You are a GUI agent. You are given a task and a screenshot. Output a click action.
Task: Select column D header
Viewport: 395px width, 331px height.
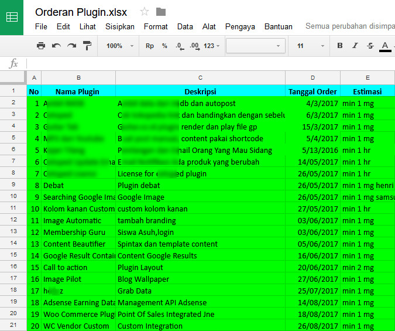[312, 78]
